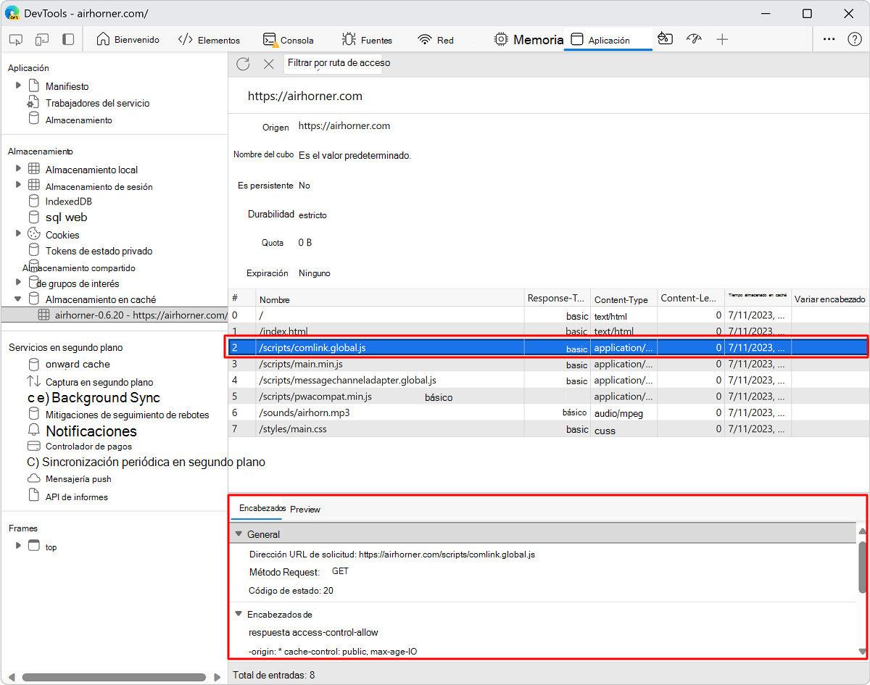870x685 pixels.
Task: Click the plus icon to add tool
Action: [x=722, y=40]
